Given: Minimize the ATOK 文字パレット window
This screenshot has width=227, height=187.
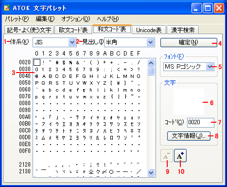Looking at the screenshot, I should pos(196,8).
